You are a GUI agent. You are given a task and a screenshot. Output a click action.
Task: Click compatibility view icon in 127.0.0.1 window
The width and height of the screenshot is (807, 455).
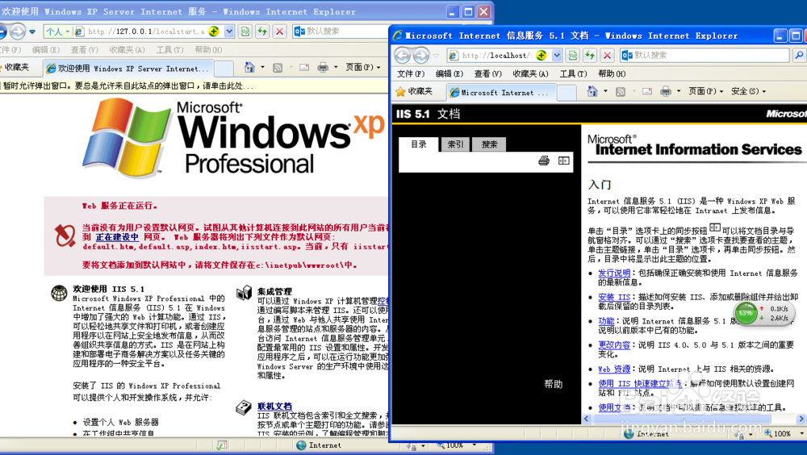pos(245,31)
